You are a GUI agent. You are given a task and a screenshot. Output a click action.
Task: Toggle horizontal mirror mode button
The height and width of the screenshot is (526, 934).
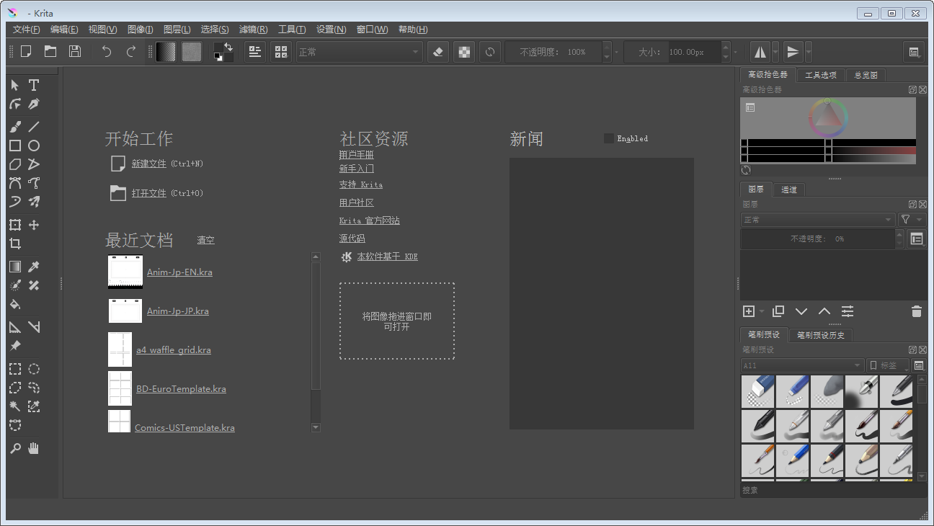click(x=760, y=51)
